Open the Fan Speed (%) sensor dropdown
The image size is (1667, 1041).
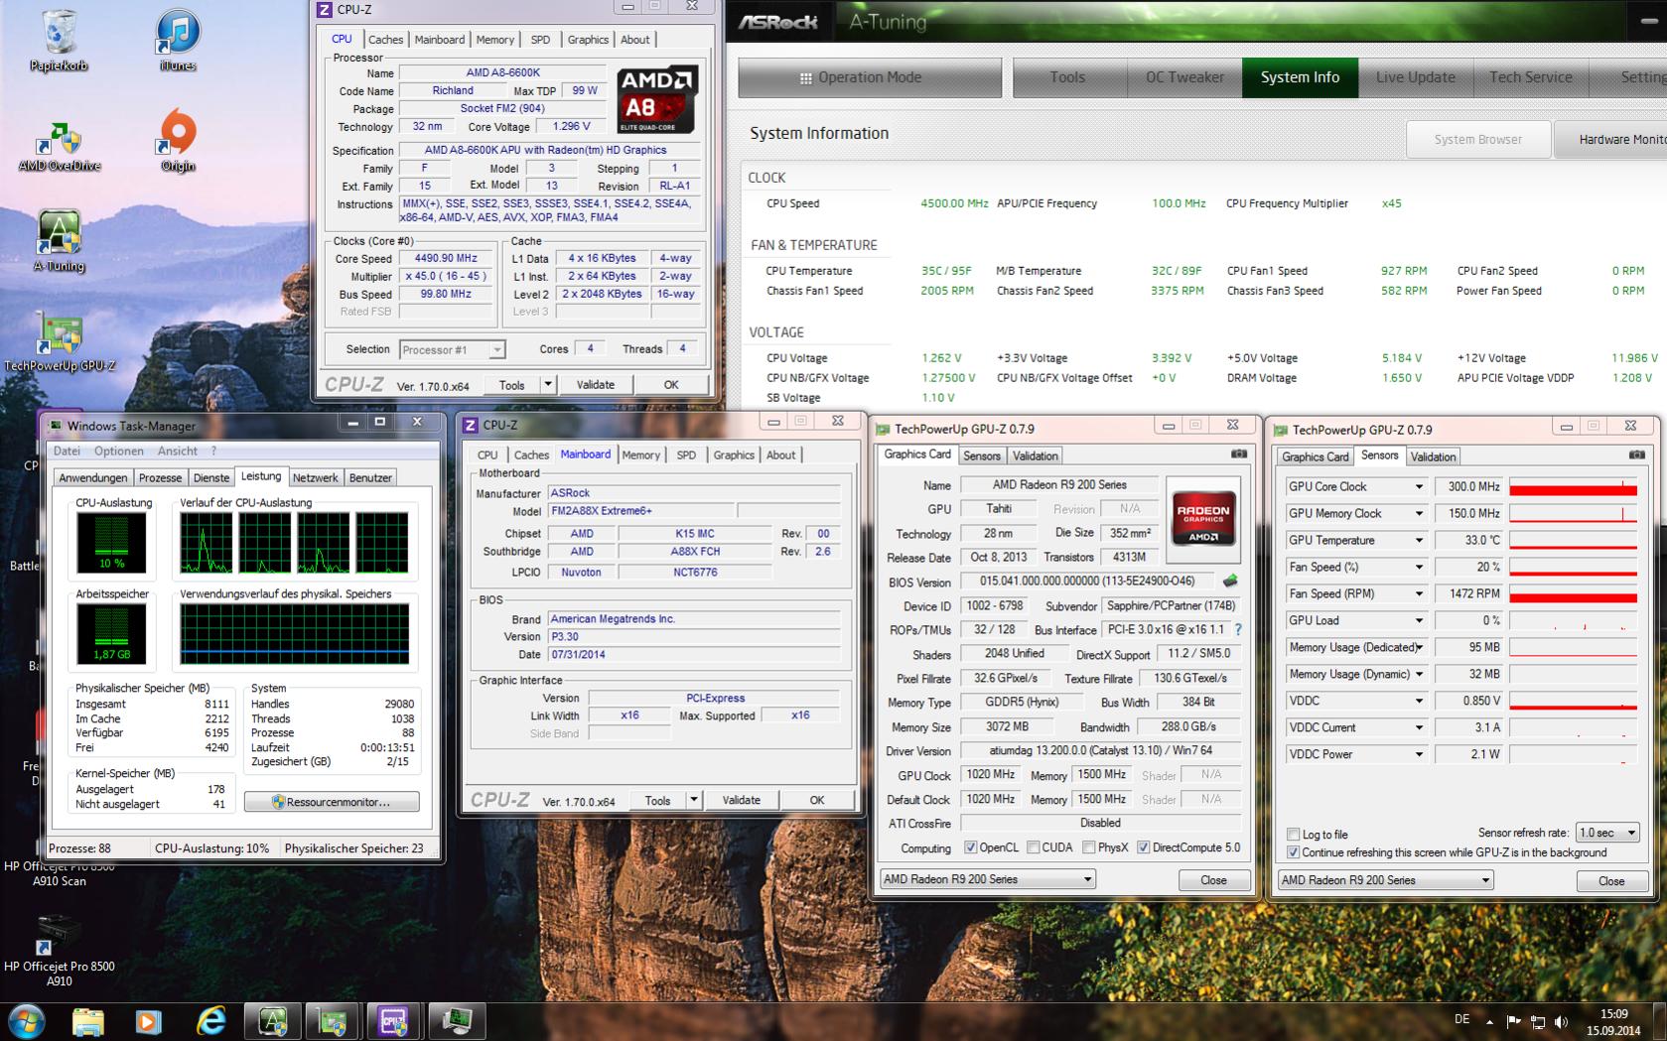point(1419,567)
